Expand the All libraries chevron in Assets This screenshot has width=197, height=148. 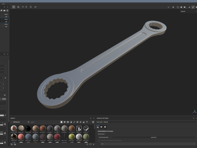point(12,122)
